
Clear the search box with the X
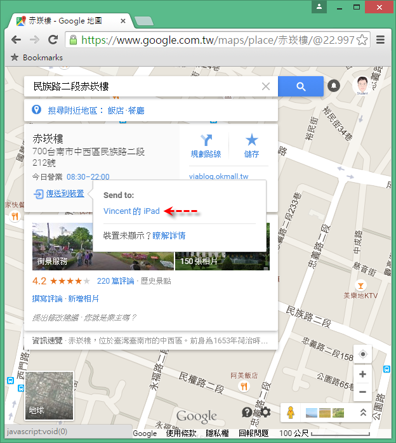coord(266,86)
